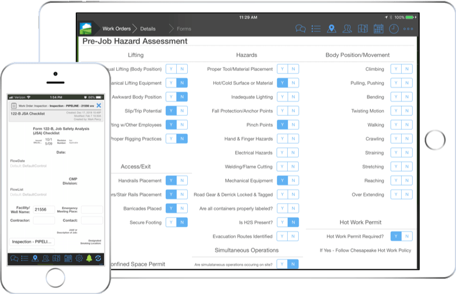The image size is (456, 294).
Task: Set Evacuation Routes Identified to Y
Action: (282, 236)
